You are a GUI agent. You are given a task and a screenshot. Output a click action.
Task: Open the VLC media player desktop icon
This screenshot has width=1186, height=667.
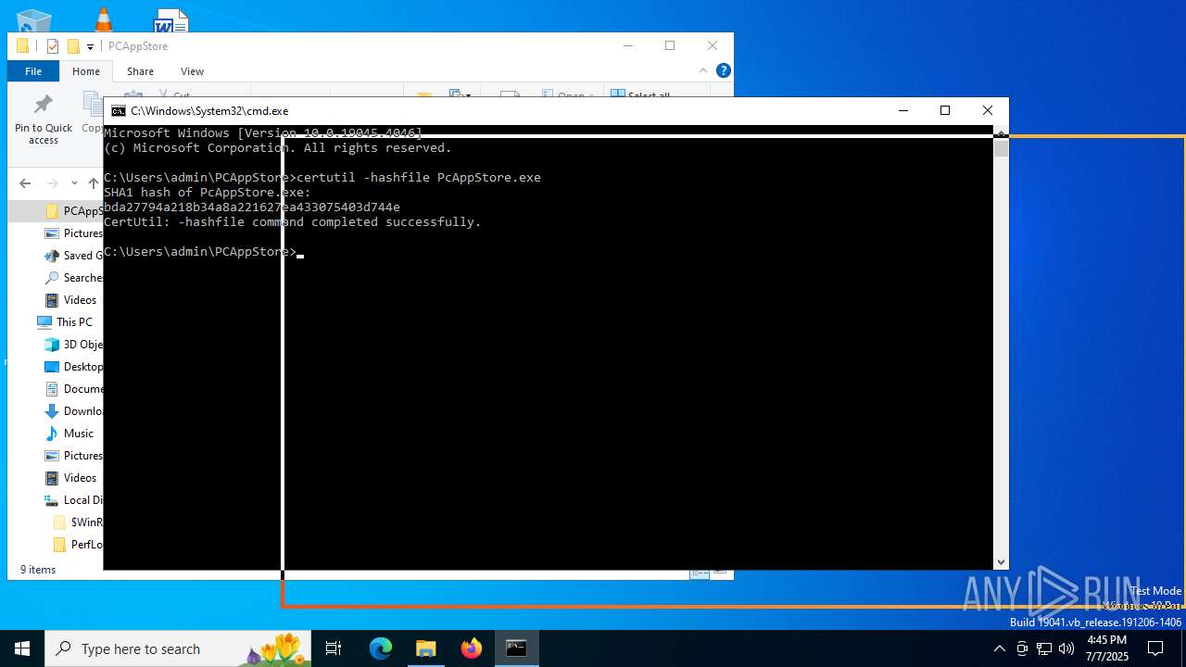coord(104,19)
